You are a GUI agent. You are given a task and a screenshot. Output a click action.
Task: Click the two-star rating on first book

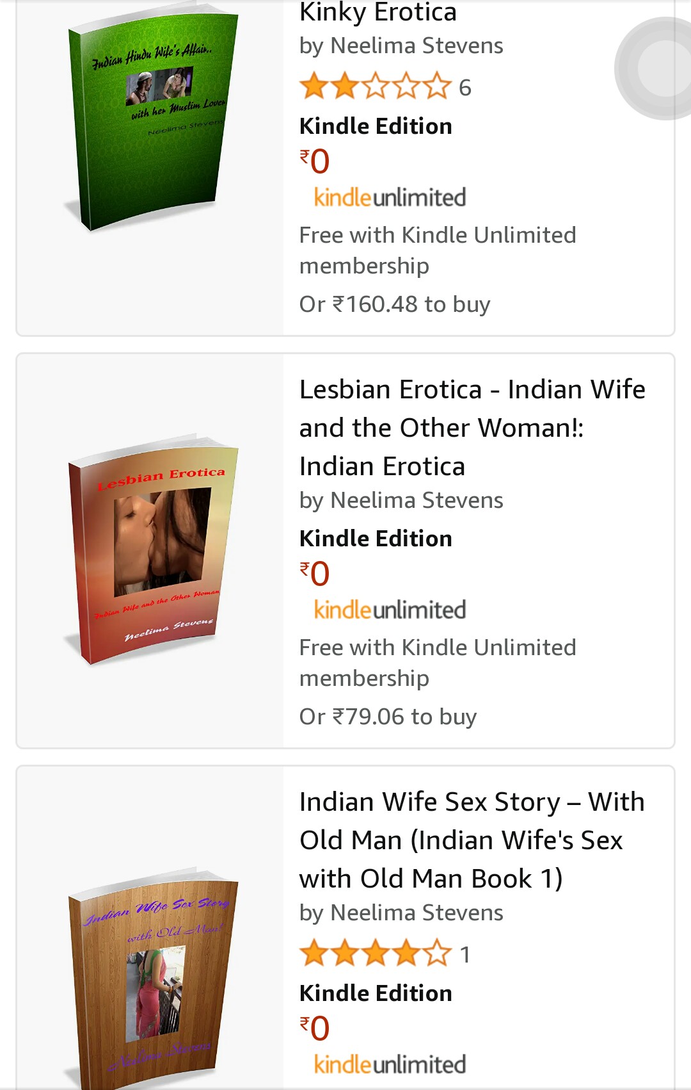coord(375,86)
